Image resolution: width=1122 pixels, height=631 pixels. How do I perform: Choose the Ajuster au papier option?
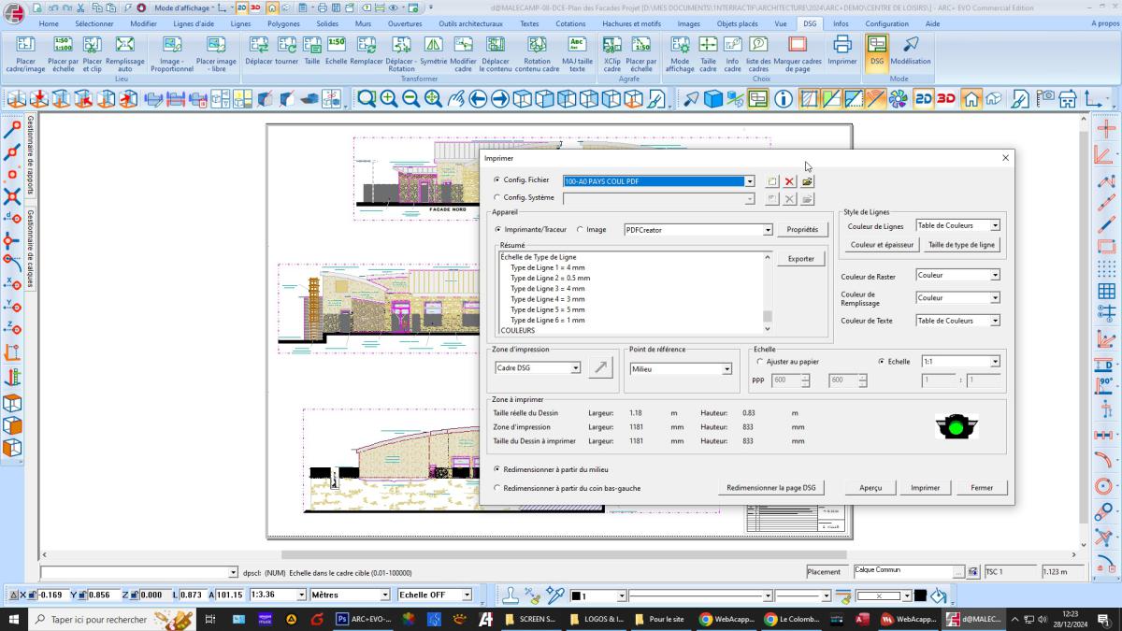click(x=759, y=362)
